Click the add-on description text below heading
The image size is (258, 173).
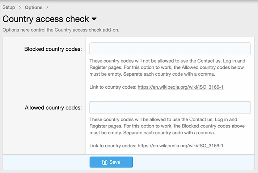tap(61, 30)
